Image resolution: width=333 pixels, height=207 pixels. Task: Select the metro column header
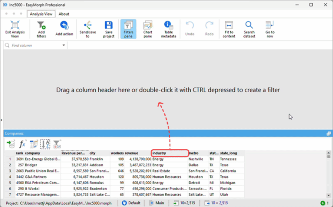[x=198, y=153]
